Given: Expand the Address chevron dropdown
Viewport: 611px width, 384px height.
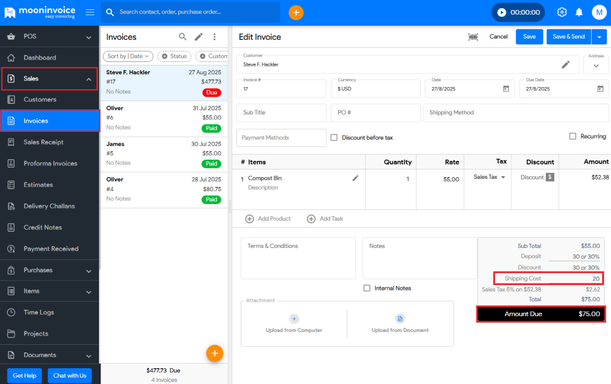Looking at the screenshot, I should (596, 65).
